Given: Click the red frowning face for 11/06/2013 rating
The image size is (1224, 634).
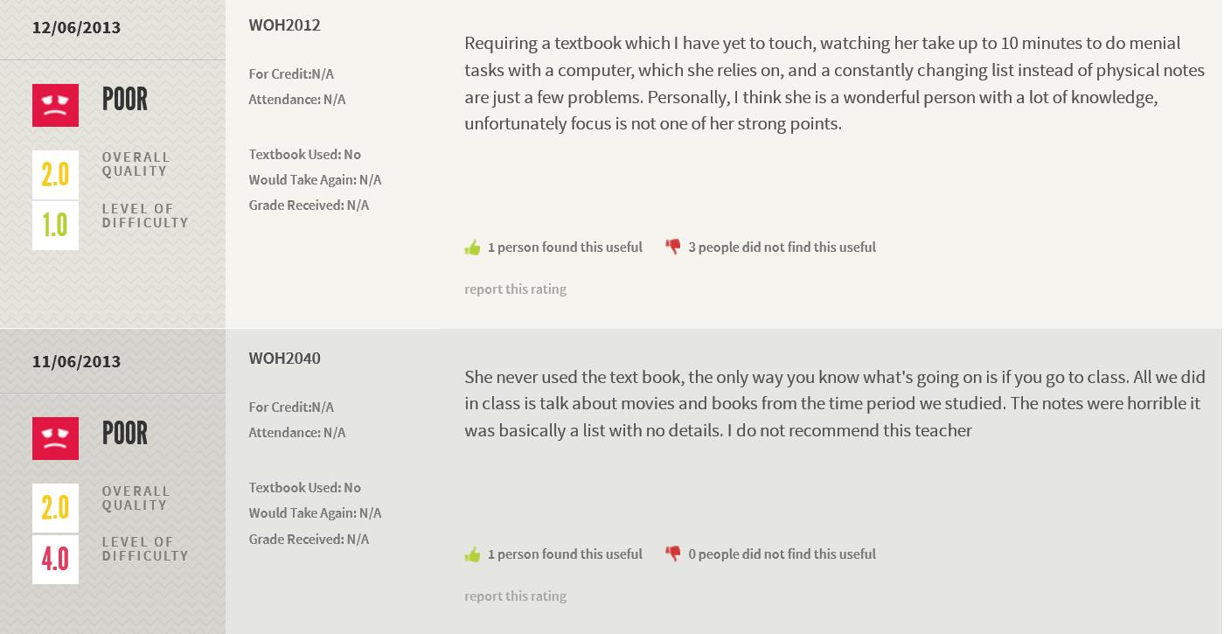Looking at the screenshot, I should [x=55, y=438].
